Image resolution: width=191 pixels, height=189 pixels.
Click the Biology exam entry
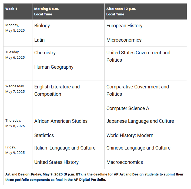coord(42,26)
